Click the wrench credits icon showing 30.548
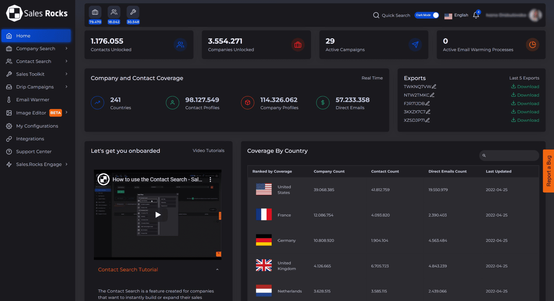Screen dimensions: 554x301 point(133,12)
